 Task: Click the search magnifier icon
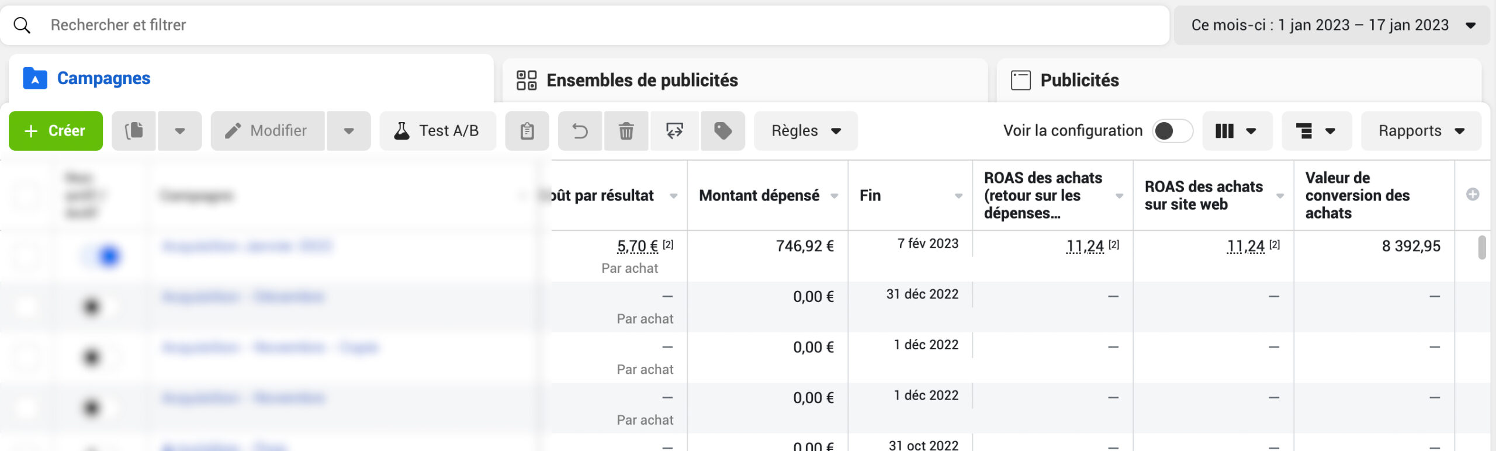(x=22, y=25)
